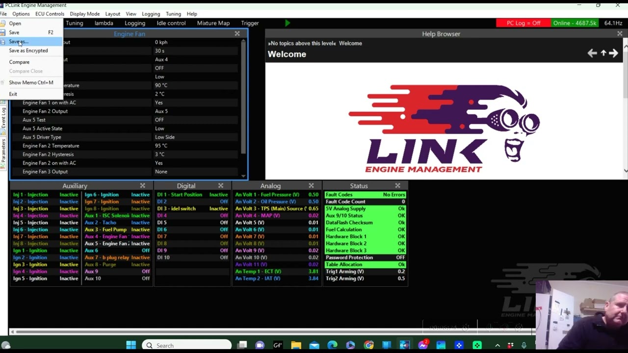The image size is (628, 353).
Task: Switch to the Mixture Map tab
Action: point(213,23)
